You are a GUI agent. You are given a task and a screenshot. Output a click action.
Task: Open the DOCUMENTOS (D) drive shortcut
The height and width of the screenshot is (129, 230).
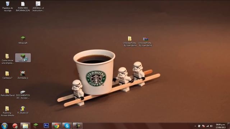coord(23,95)
